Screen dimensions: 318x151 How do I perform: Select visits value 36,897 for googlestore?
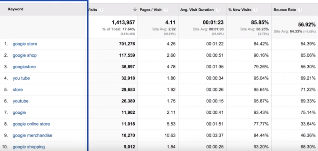[x=128, y=67]
